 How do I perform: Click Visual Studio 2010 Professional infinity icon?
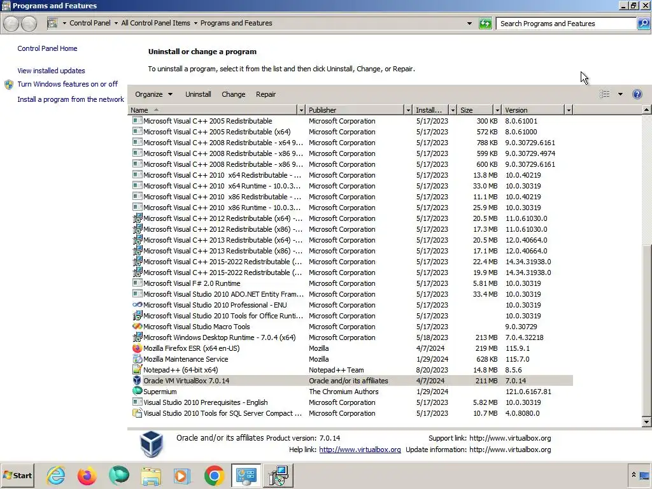[138, 305]
